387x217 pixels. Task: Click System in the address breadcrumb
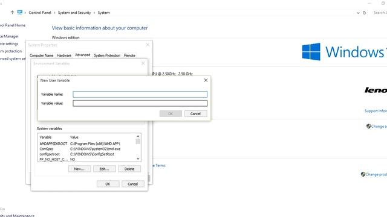click(103, 13)
